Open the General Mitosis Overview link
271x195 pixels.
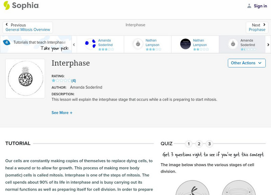(x=28, y=30)
